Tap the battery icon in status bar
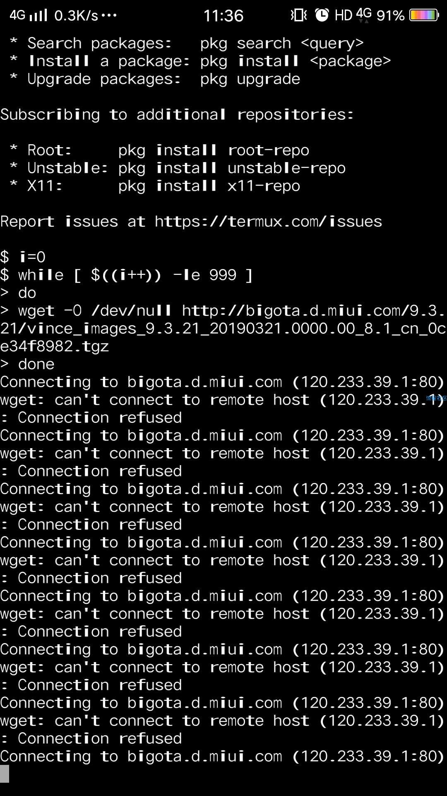447x796 pixels. (x=424, y=16)
